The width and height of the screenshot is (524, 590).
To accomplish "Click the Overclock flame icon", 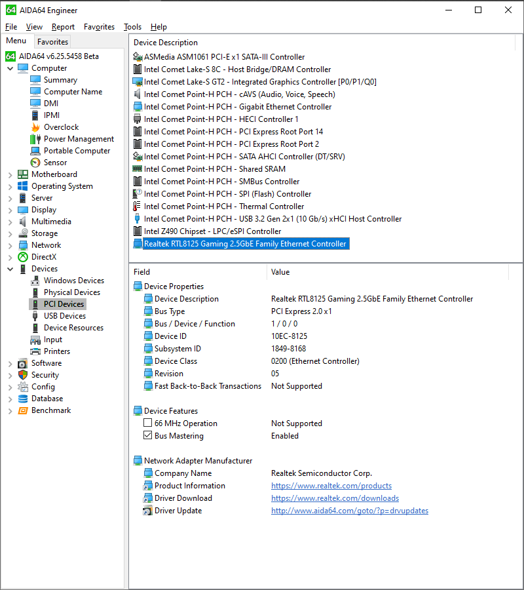I will coord(35,127).
